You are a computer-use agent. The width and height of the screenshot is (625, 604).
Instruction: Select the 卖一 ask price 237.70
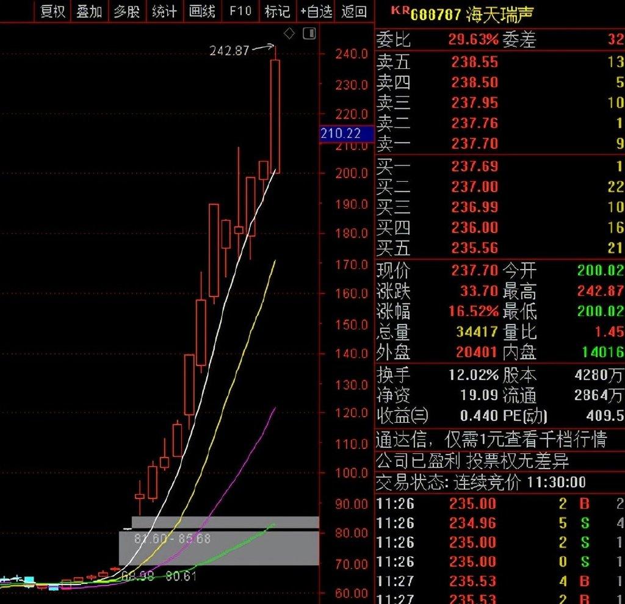(474, 143)
